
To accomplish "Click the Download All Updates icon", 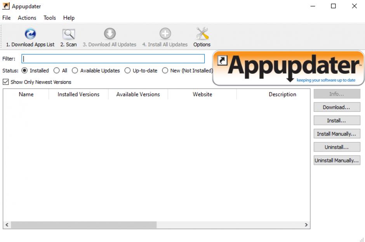I will coord(109,33).
